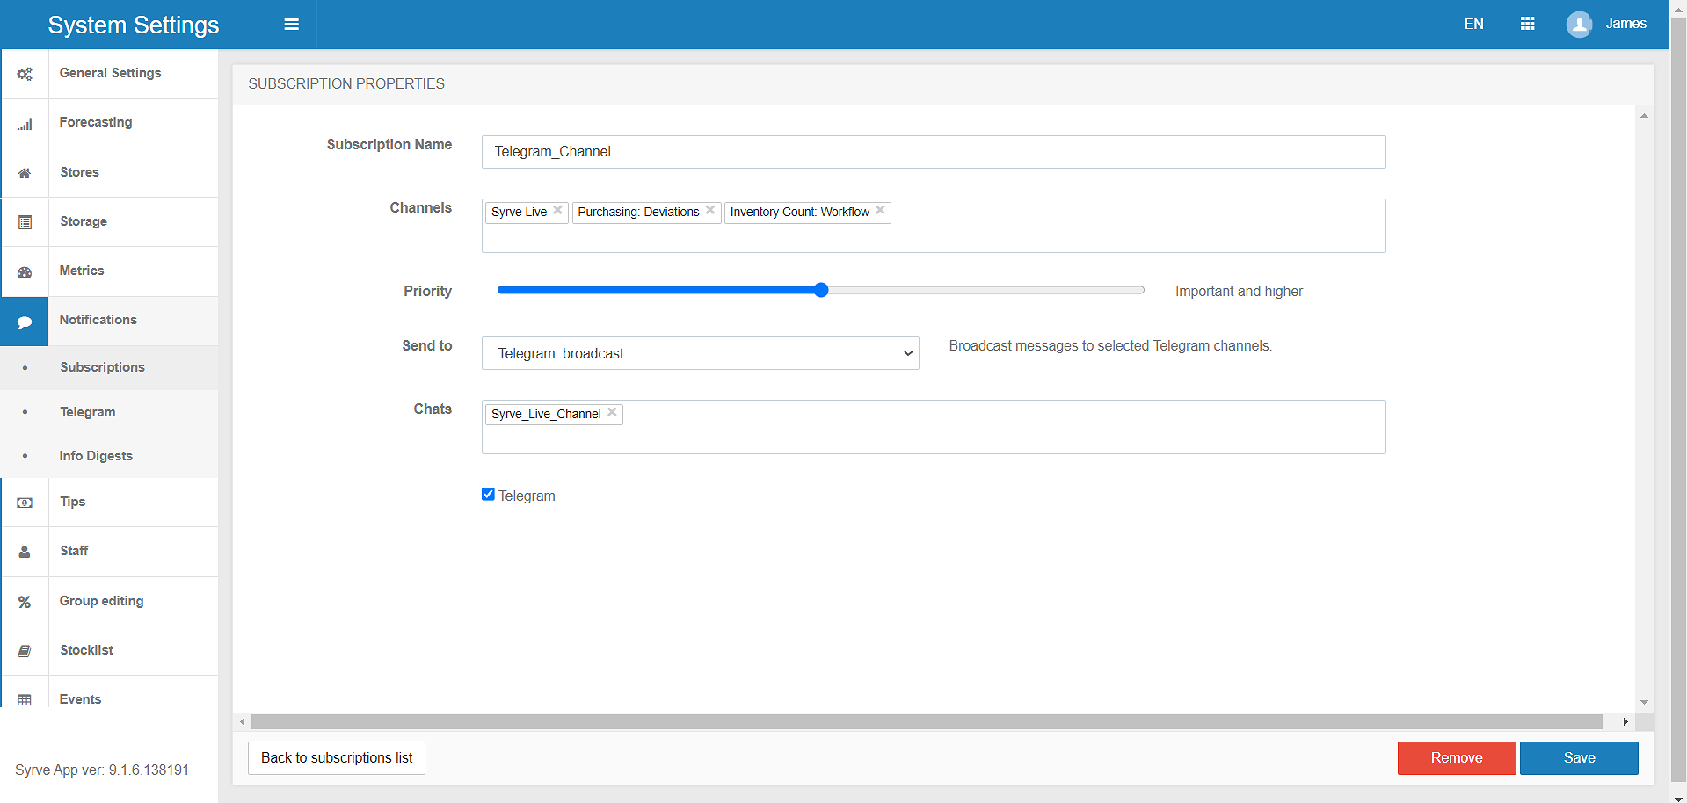Click the Metrics gauge icon
Image resolution: width=1687 pixels, height=803 pixels.
point(25,272)
